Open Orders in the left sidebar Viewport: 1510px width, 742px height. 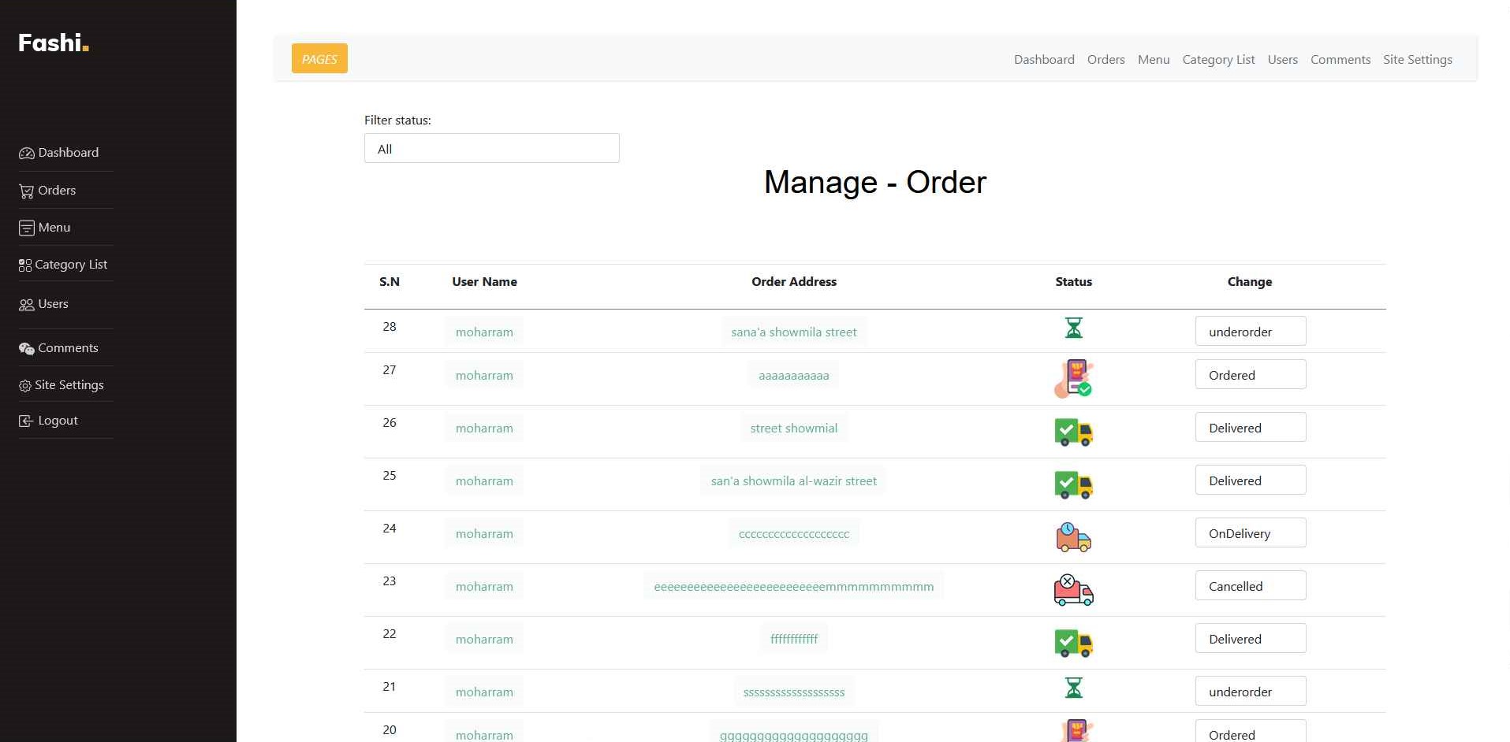pos(57,191)
